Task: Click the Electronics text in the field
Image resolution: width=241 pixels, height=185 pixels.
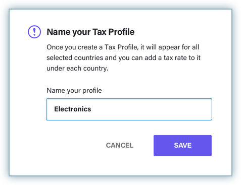Action: [73, 109]
